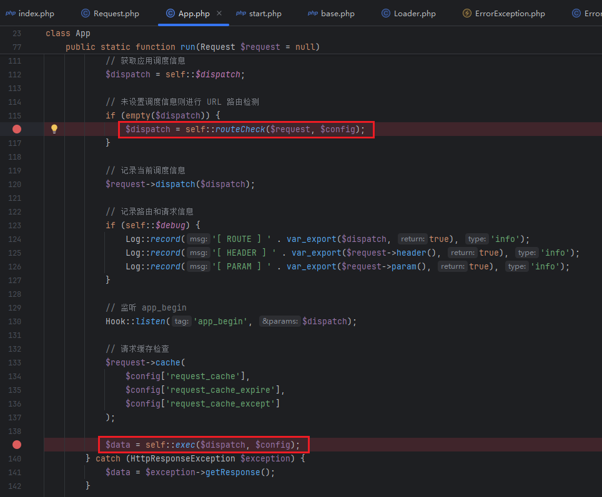The image size is (602, 497).
Task: Click '$request->cache(' call
Action: [145, 362]
